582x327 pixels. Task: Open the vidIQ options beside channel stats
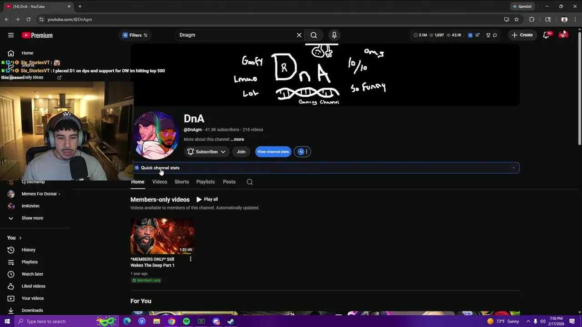(x=303, y=152)
